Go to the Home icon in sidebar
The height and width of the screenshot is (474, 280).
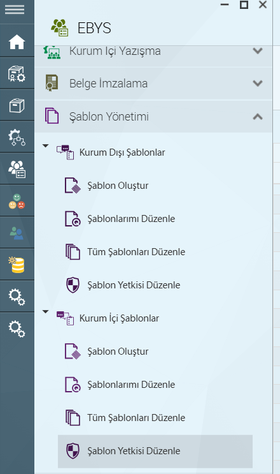coord(17,41)
